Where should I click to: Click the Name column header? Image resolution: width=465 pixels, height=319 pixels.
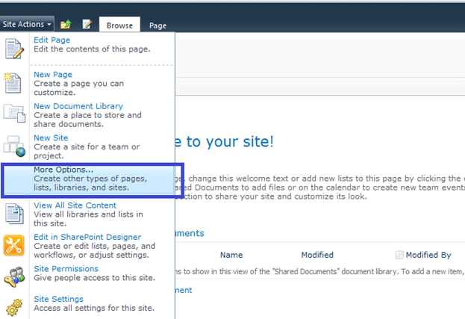pos(231,255)
